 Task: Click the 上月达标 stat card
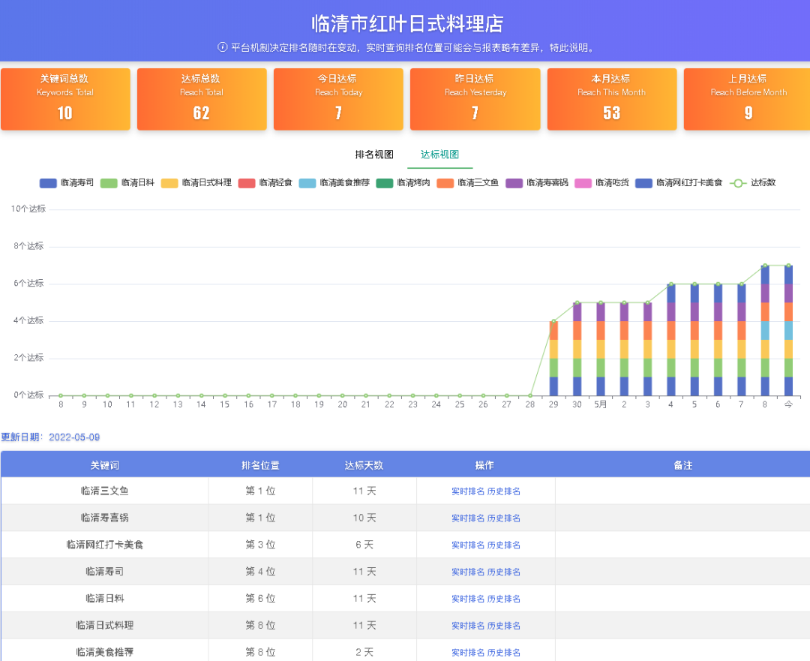point(747,99)
